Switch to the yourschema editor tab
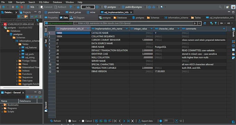The image size is (236, 125). [x=52, y=12]
